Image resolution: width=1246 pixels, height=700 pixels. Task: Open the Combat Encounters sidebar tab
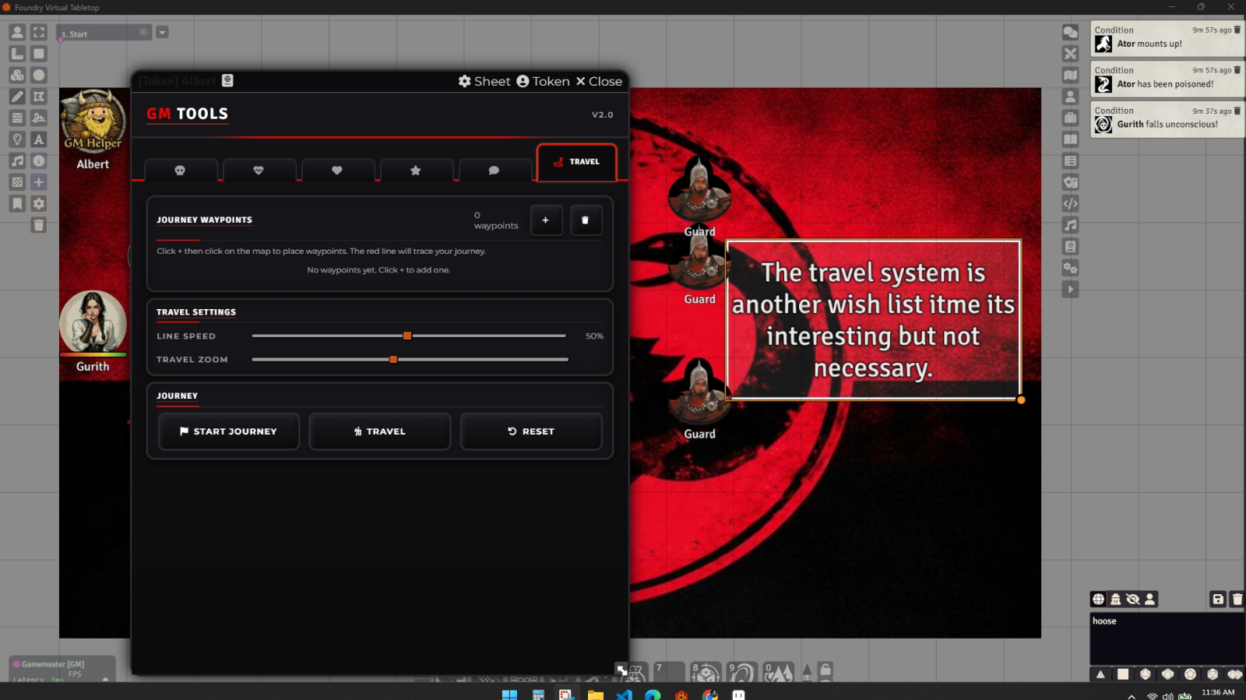[1071, 54]
